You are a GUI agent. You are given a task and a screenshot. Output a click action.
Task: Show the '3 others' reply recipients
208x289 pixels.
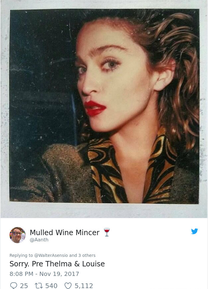click(87, 255)
